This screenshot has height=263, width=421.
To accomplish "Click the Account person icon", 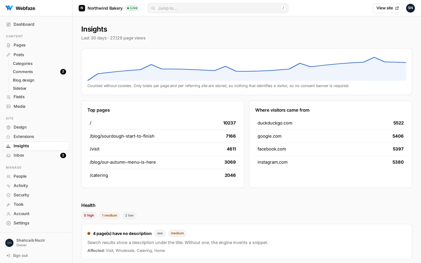I will (8, 214).
